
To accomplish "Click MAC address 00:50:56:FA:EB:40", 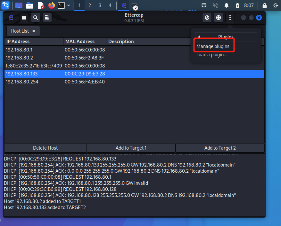I will (85, 82).
